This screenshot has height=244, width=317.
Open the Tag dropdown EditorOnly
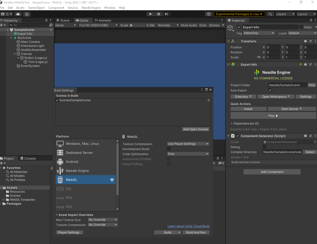tap(259, 33)
